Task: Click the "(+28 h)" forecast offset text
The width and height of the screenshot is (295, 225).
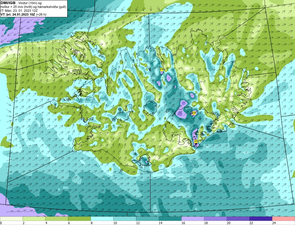Action: pos(41,14)
